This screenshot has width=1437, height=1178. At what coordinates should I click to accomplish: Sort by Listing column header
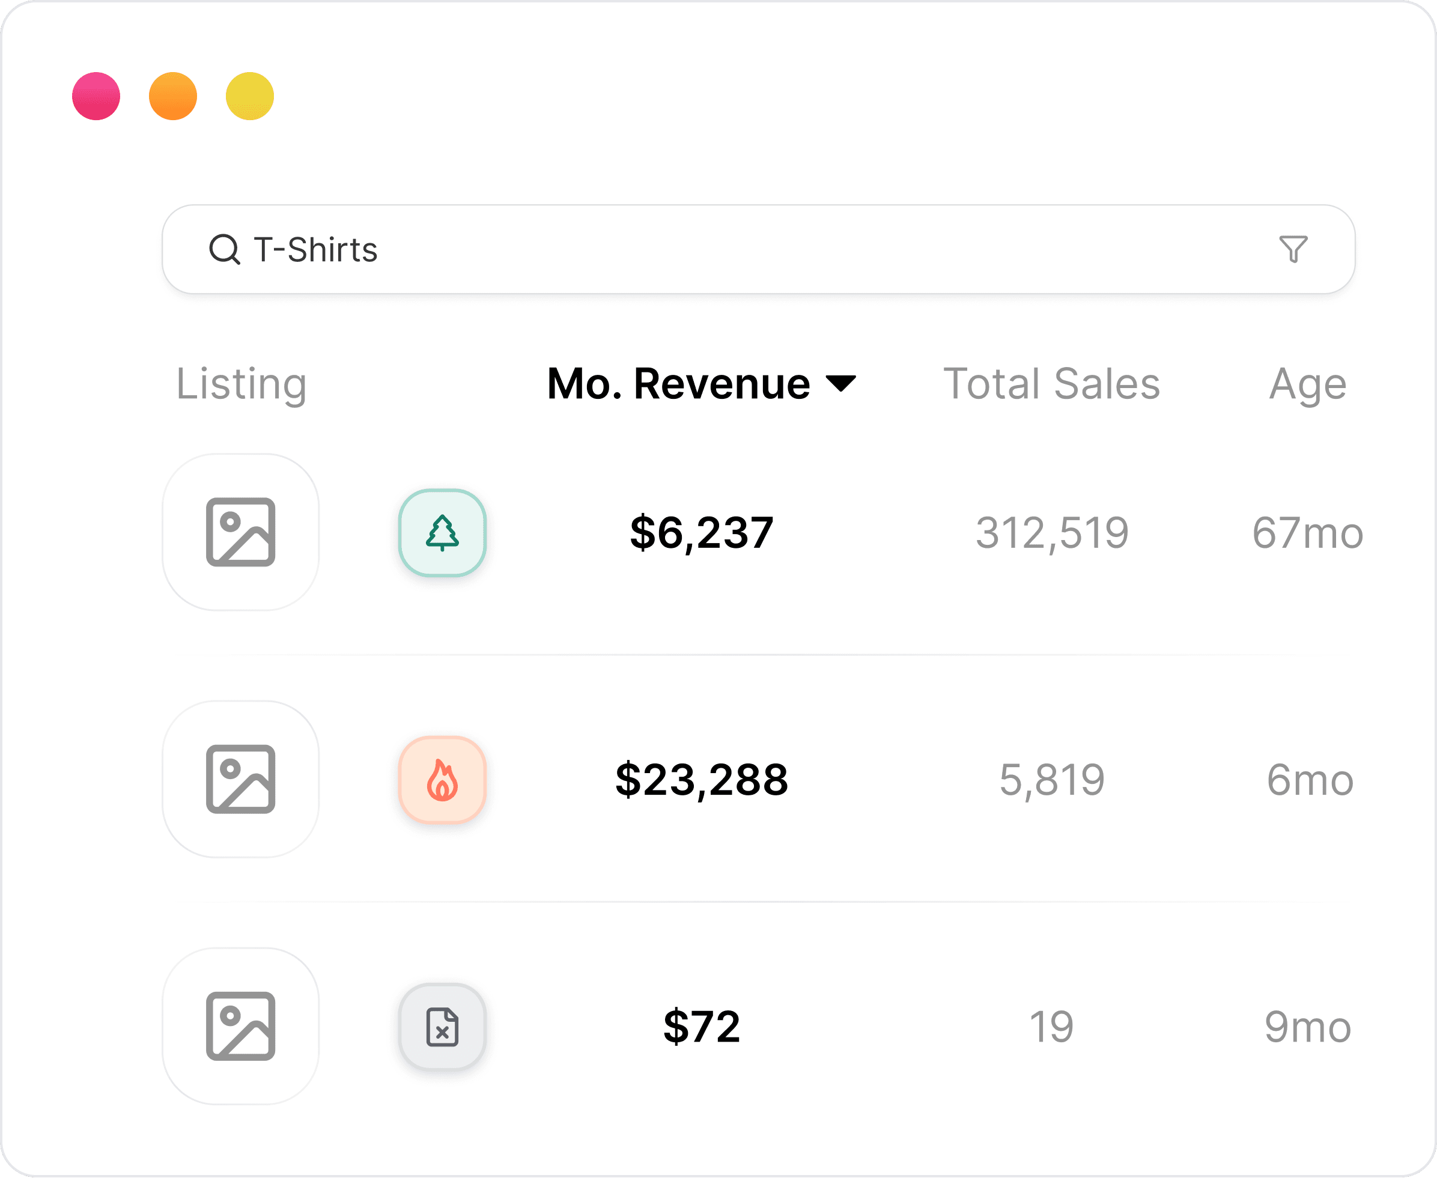pyautogui.click(x=242, y=383)
